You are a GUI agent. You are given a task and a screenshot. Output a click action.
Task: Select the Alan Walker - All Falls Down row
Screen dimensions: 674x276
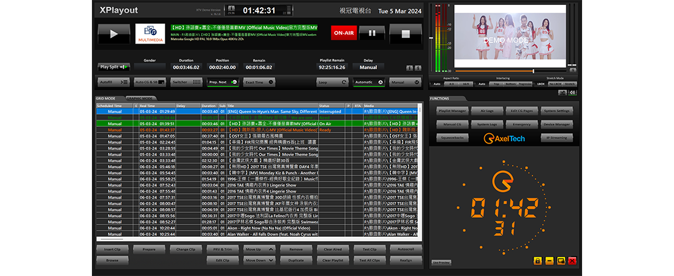coord(257,234)
